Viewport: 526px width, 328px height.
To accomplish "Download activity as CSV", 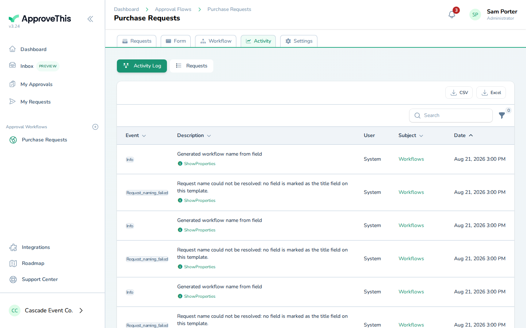I will [x=459, y=93].
